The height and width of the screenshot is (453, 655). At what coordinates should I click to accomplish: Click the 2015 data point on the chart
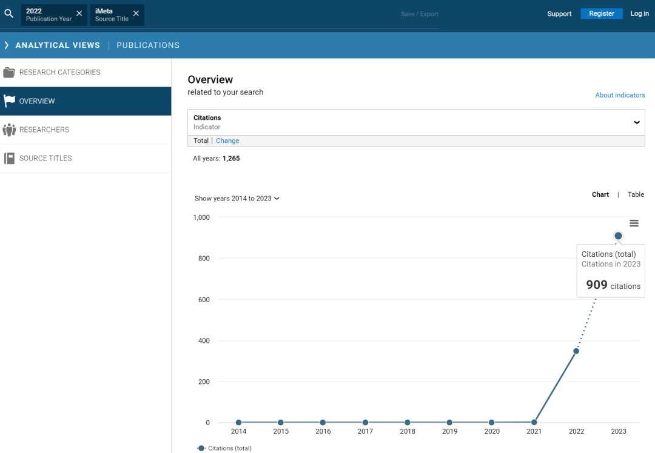(281, 423)
